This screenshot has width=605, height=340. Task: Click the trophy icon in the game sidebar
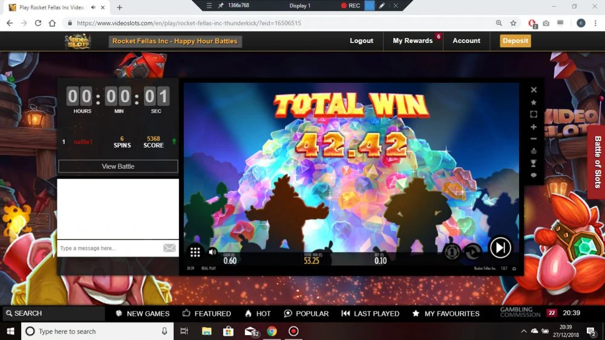534,163
